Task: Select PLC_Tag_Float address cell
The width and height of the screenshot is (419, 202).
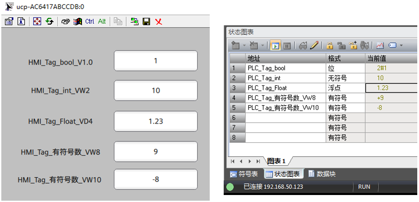Action: (286, 88)
